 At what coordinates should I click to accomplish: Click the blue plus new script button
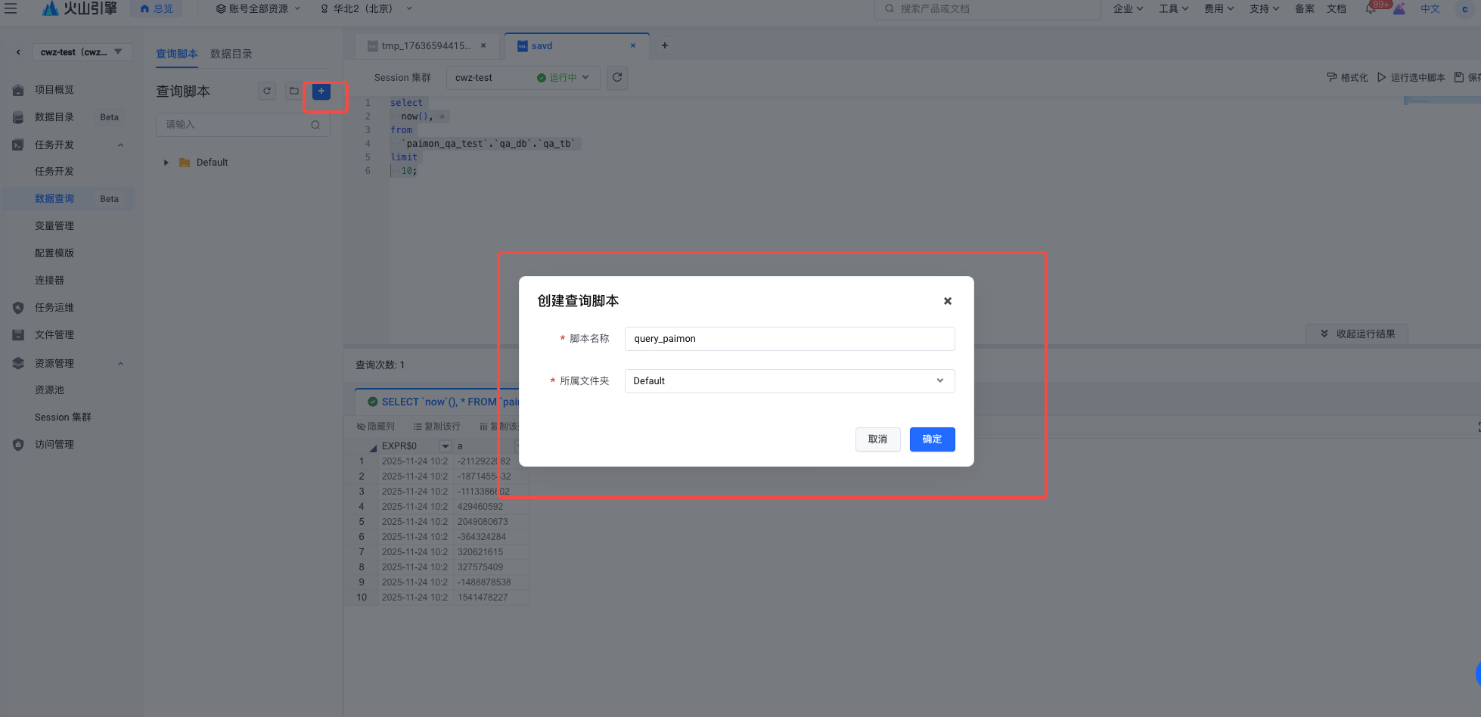coord(321,91)
